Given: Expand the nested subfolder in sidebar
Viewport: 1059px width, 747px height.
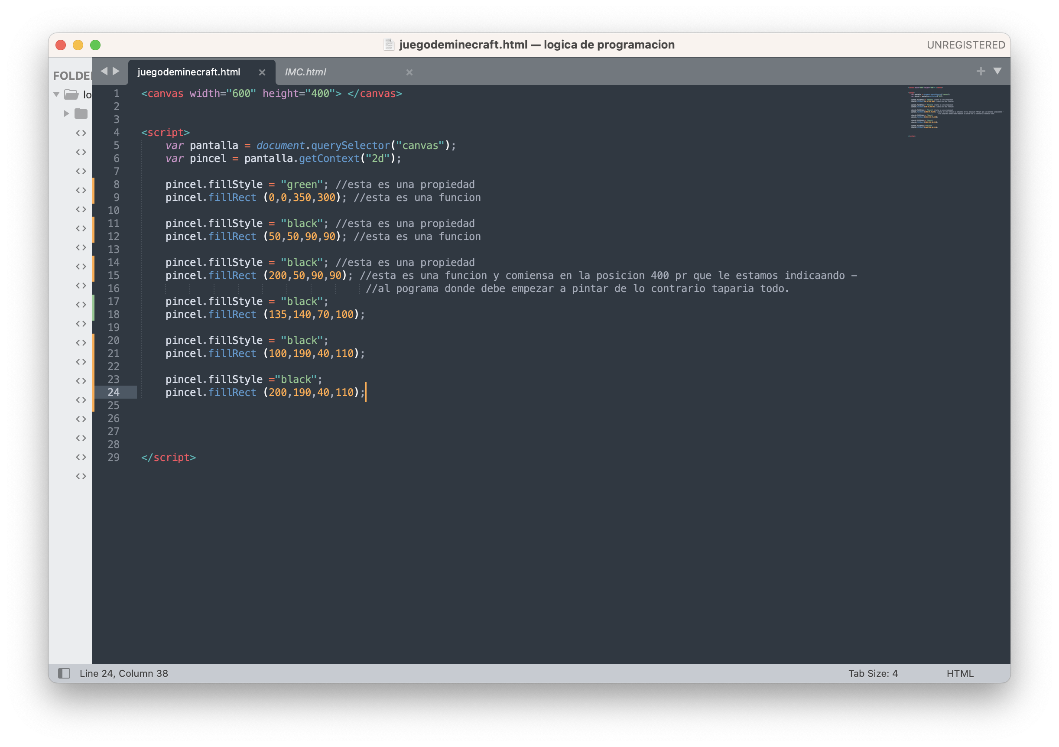Looking at the screenshot, I should pos(66,114).
